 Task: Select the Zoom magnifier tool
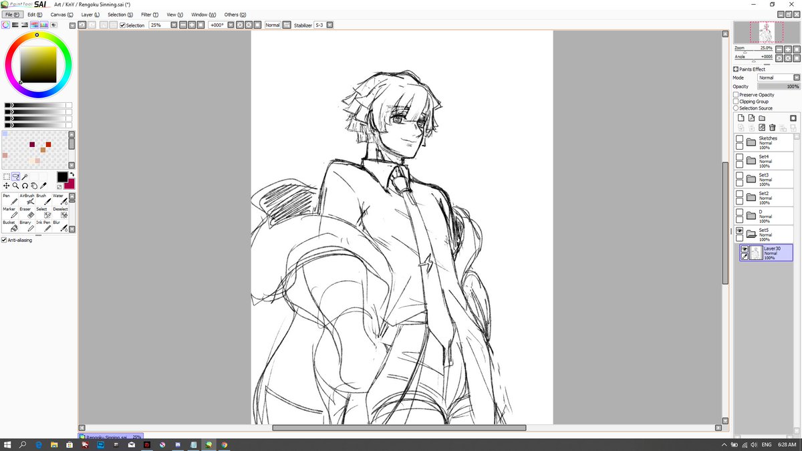point(15,186)
